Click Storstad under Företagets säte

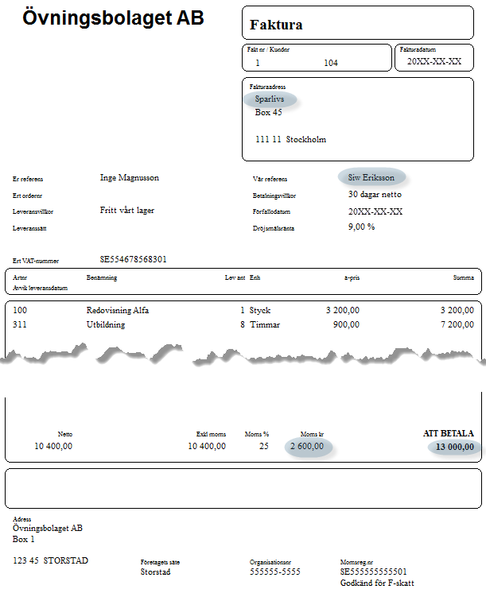click(x=156, y=572)
